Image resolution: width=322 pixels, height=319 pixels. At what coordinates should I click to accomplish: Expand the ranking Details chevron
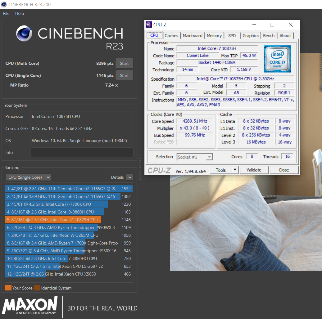(x=130, y=177)
